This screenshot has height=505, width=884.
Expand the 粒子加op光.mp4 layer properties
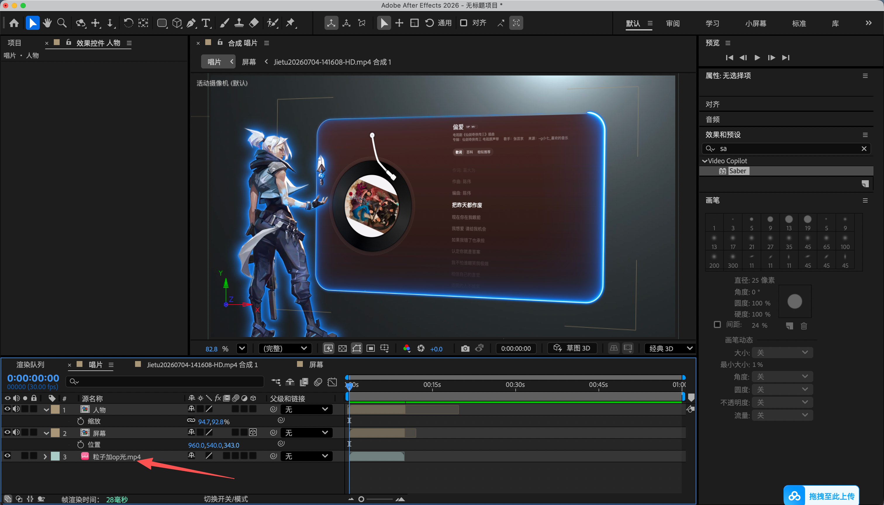(45, 456)
